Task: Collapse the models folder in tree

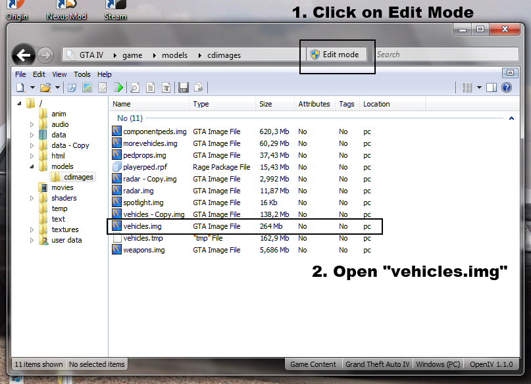Action: pos(32,166)
